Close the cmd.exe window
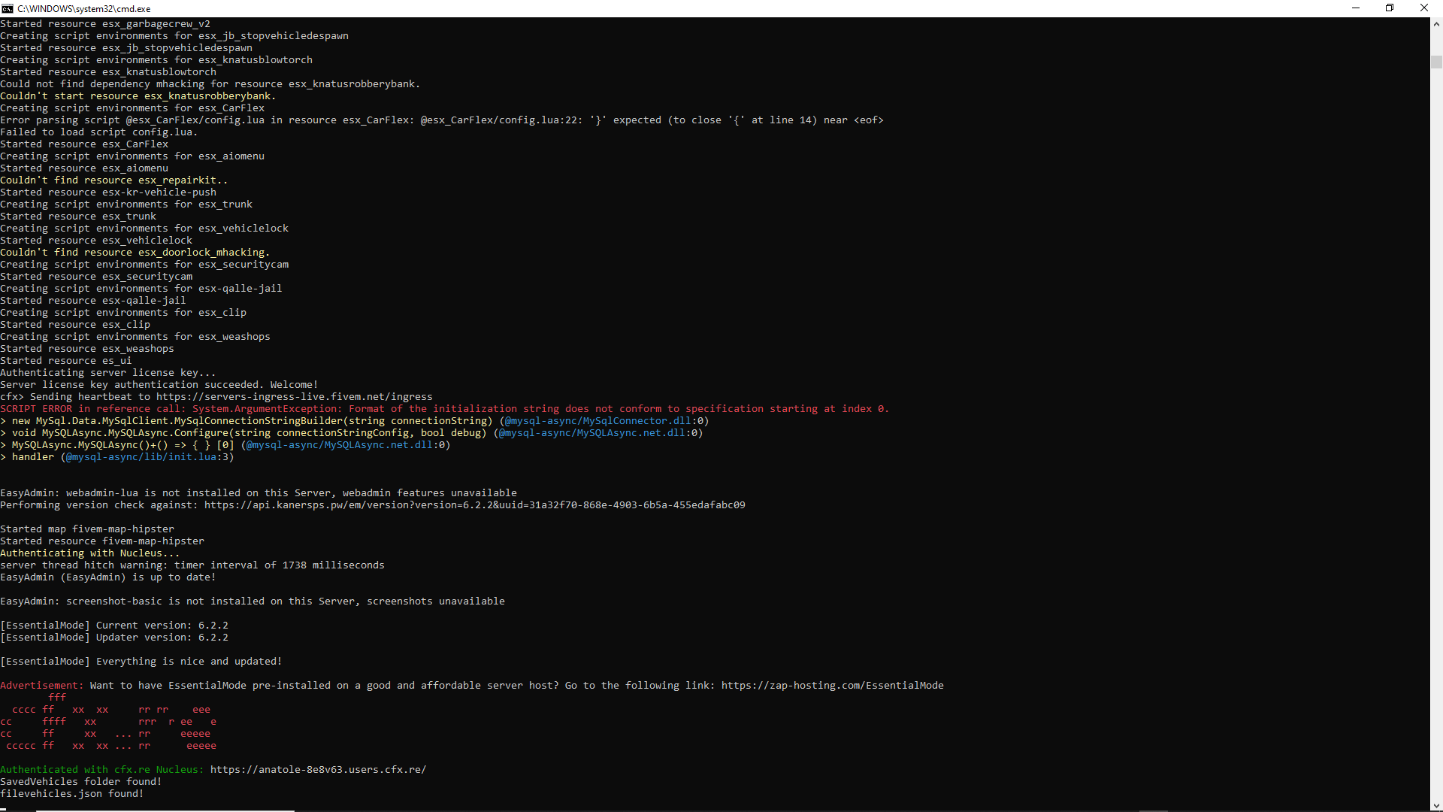1443x812 pixels. coord(1424,8)
